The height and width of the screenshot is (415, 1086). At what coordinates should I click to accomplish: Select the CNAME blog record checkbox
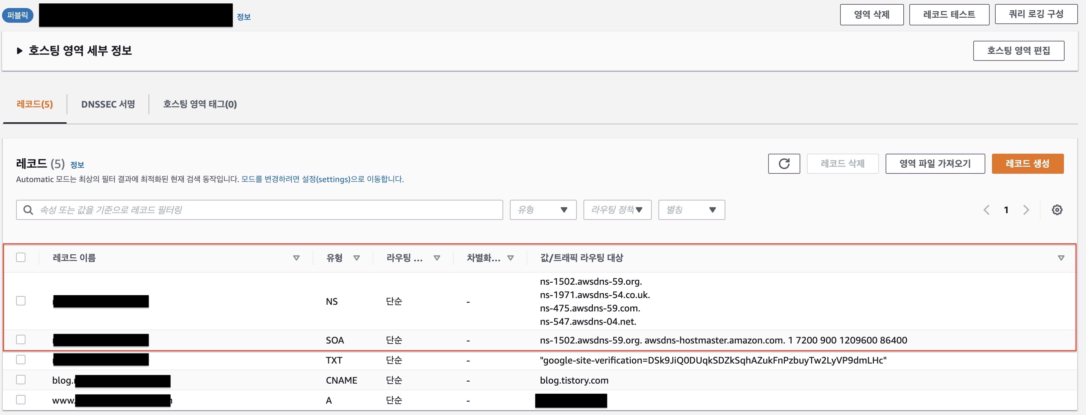point(21,380)
